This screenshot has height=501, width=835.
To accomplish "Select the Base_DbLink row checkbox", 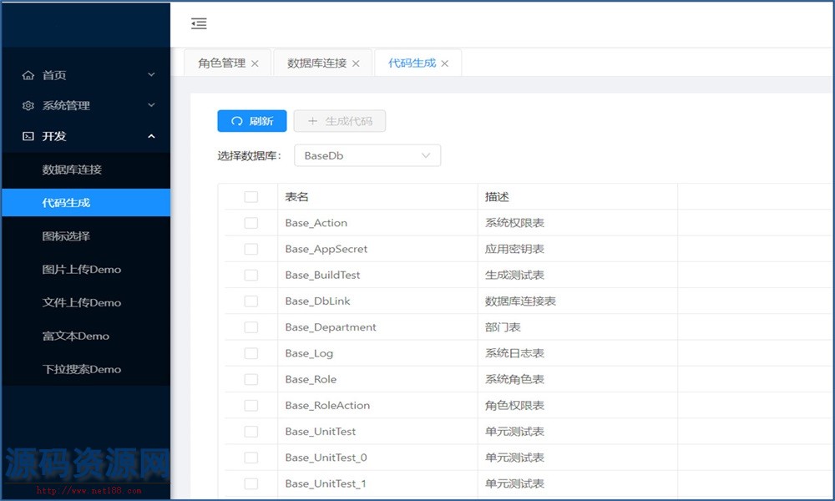I will (x=250, y=301).
